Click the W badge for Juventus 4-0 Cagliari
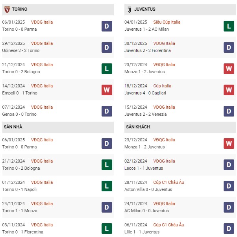237x237 pixels. (x=229, y=90)
